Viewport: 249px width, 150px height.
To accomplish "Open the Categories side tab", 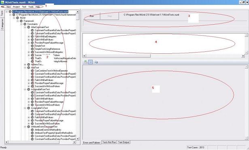I will 2,24.
